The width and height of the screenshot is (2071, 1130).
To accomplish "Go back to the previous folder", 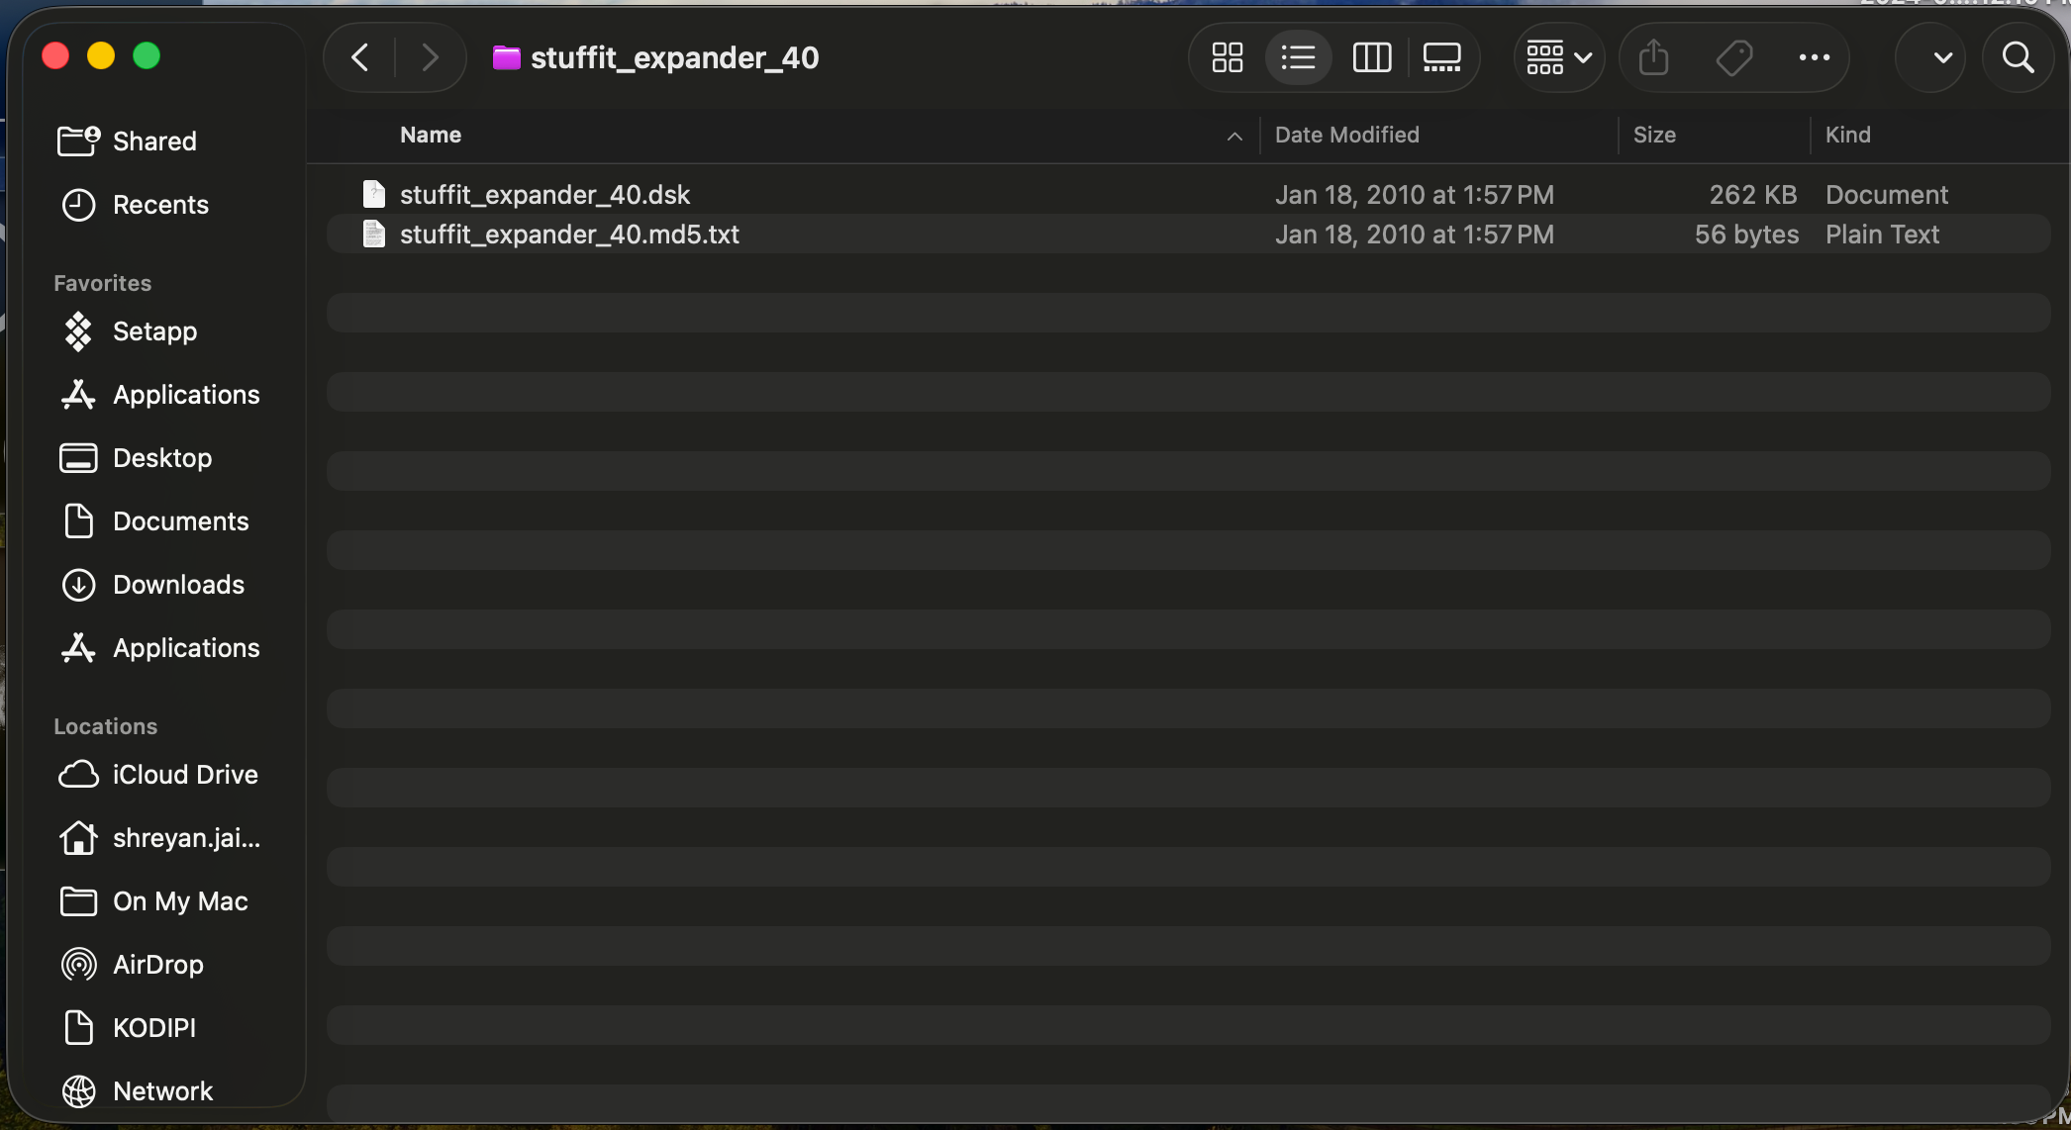I will [x=360, y=57].
